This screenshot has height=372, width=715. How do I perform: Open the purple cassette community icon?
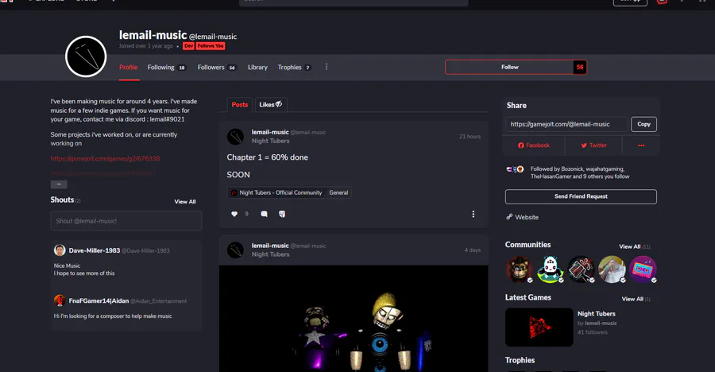(643, 269)
